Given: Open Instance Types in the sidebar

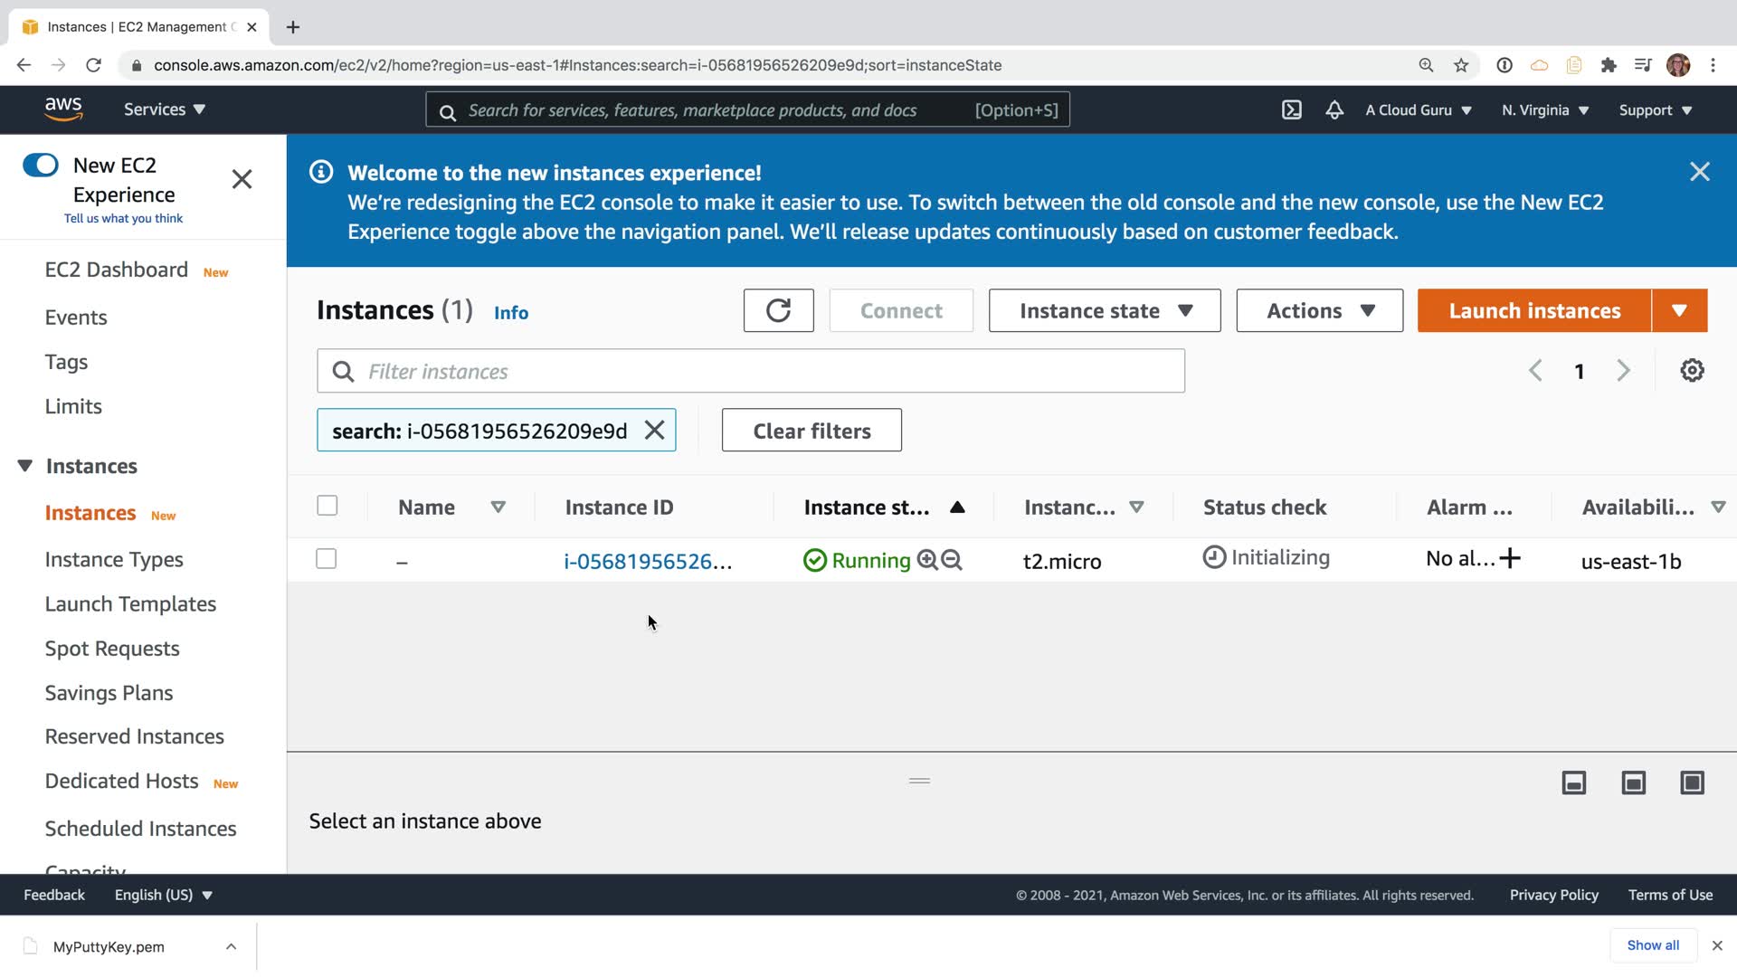Looking at the screenshot, I should click(x=114, y=559).
